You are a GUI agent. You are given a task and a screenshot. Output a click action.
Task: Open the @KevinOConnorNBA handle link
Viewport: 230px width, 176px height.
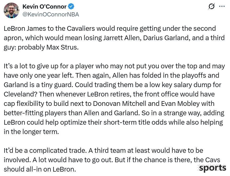tap(51, 14)
